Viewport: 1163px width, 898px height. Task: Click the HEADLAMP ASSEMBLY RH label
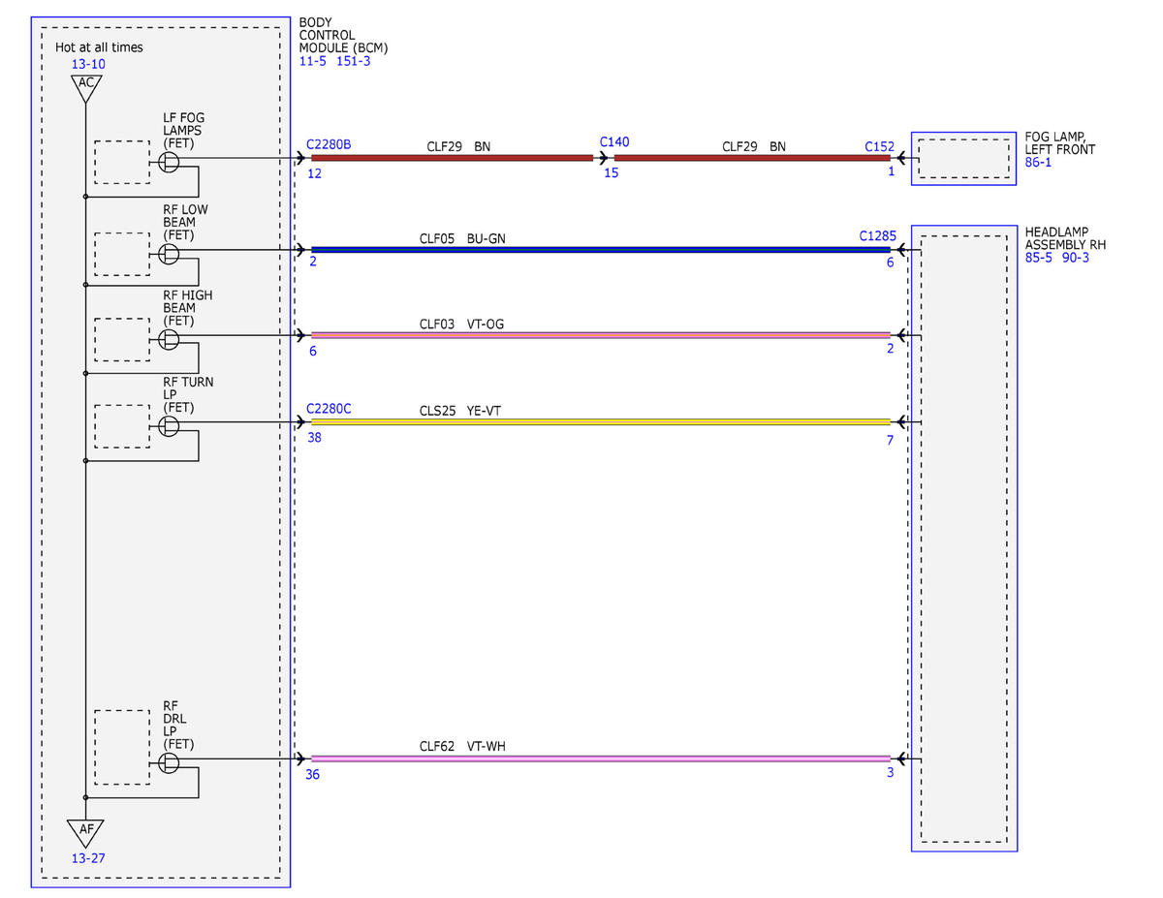coord(1065,238)
